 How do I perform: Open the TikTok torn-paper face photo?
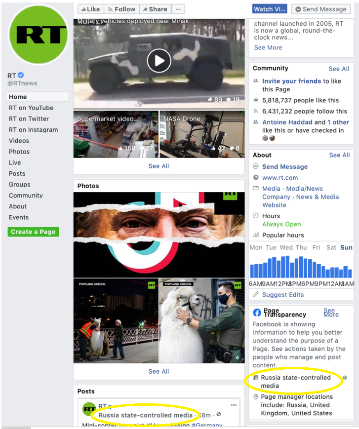pos(159,235)
